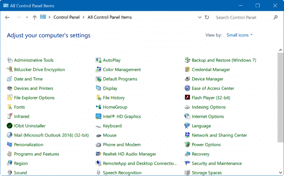Open the Device Manager icon

(187, 79)
